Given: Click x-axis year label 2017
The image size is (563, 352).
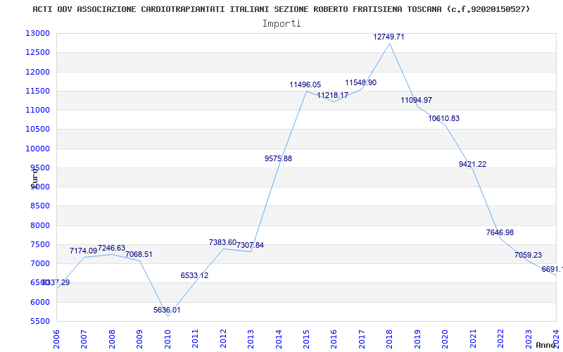Looking at the screenshot, I should pos(362,339).
